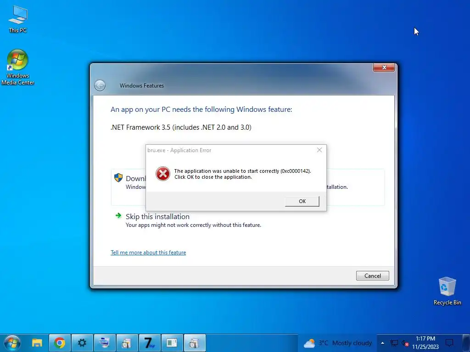The width and height of the screenshot is (470, 352).
Task: Open the gear Settings taskbar icon
Action: (x=82, y=343)
